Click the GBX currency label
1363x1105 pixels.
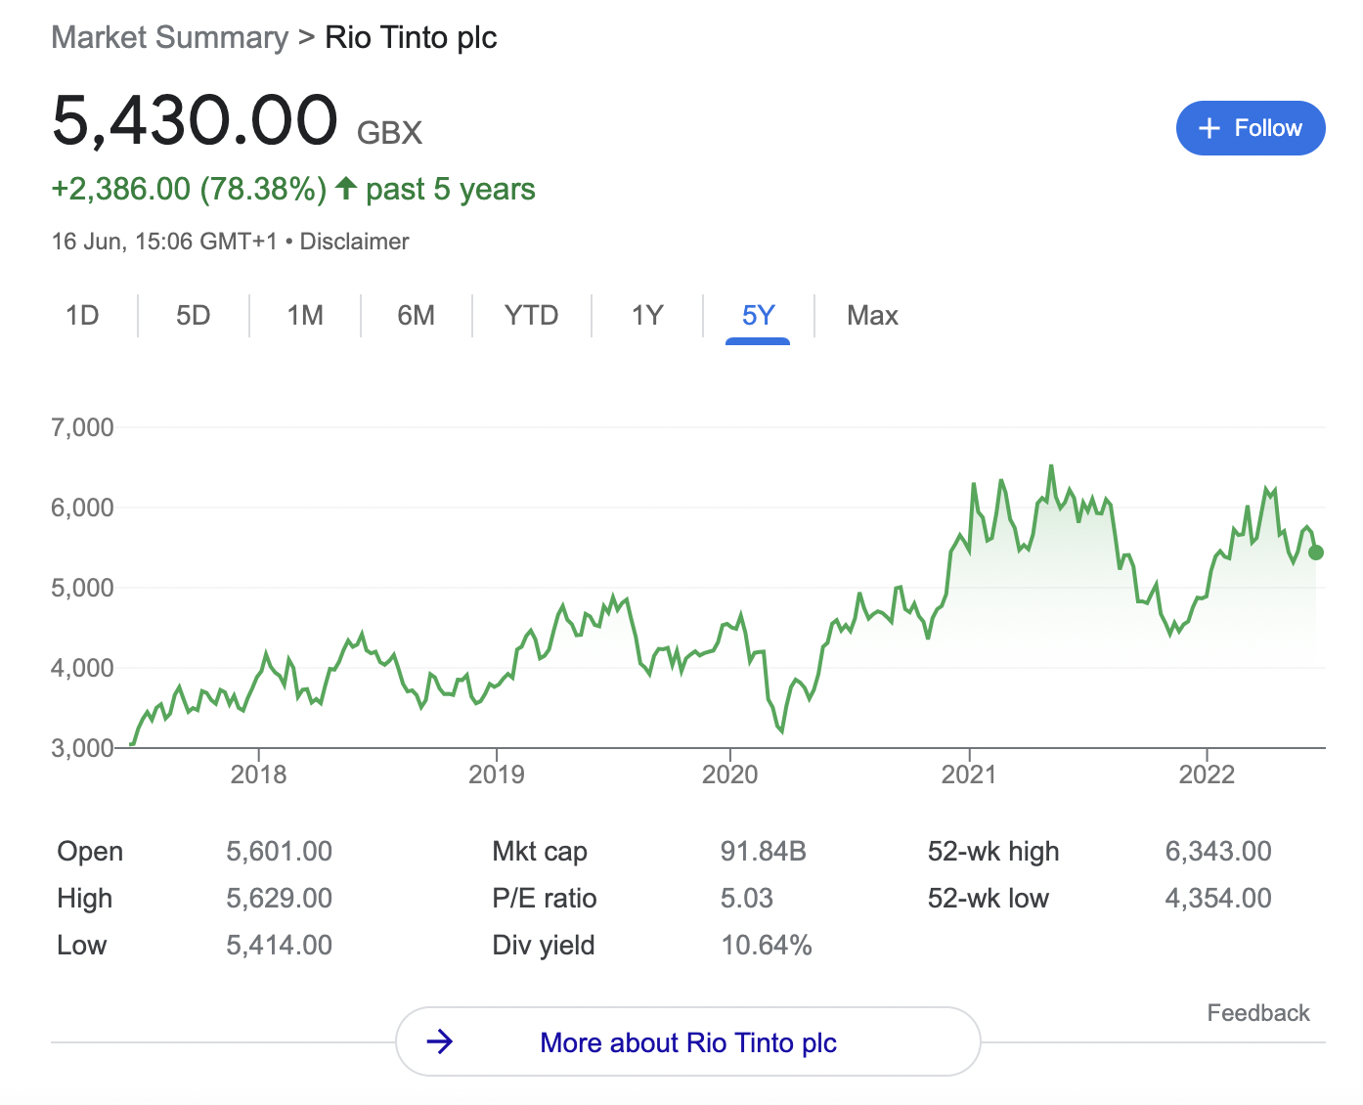point(390,132)
